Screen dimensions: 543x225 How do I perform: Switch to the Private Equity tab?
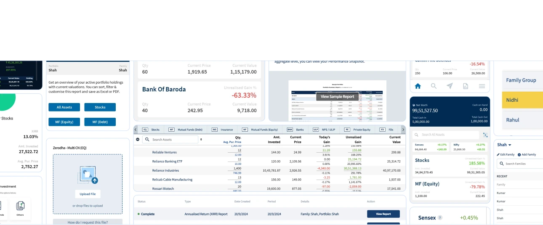pos(357,130)
